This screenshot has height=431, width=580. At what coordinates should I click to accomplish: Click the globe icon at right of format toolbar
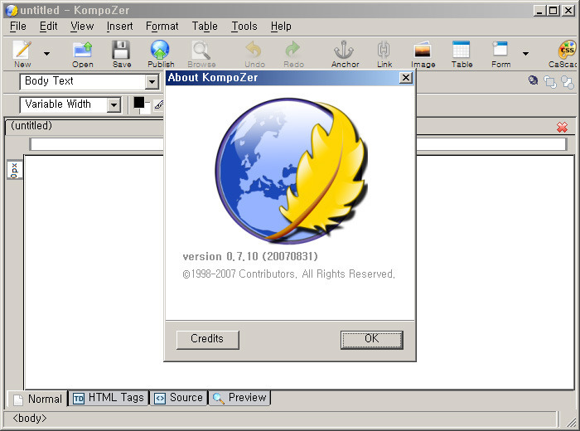tap(533, 80)
